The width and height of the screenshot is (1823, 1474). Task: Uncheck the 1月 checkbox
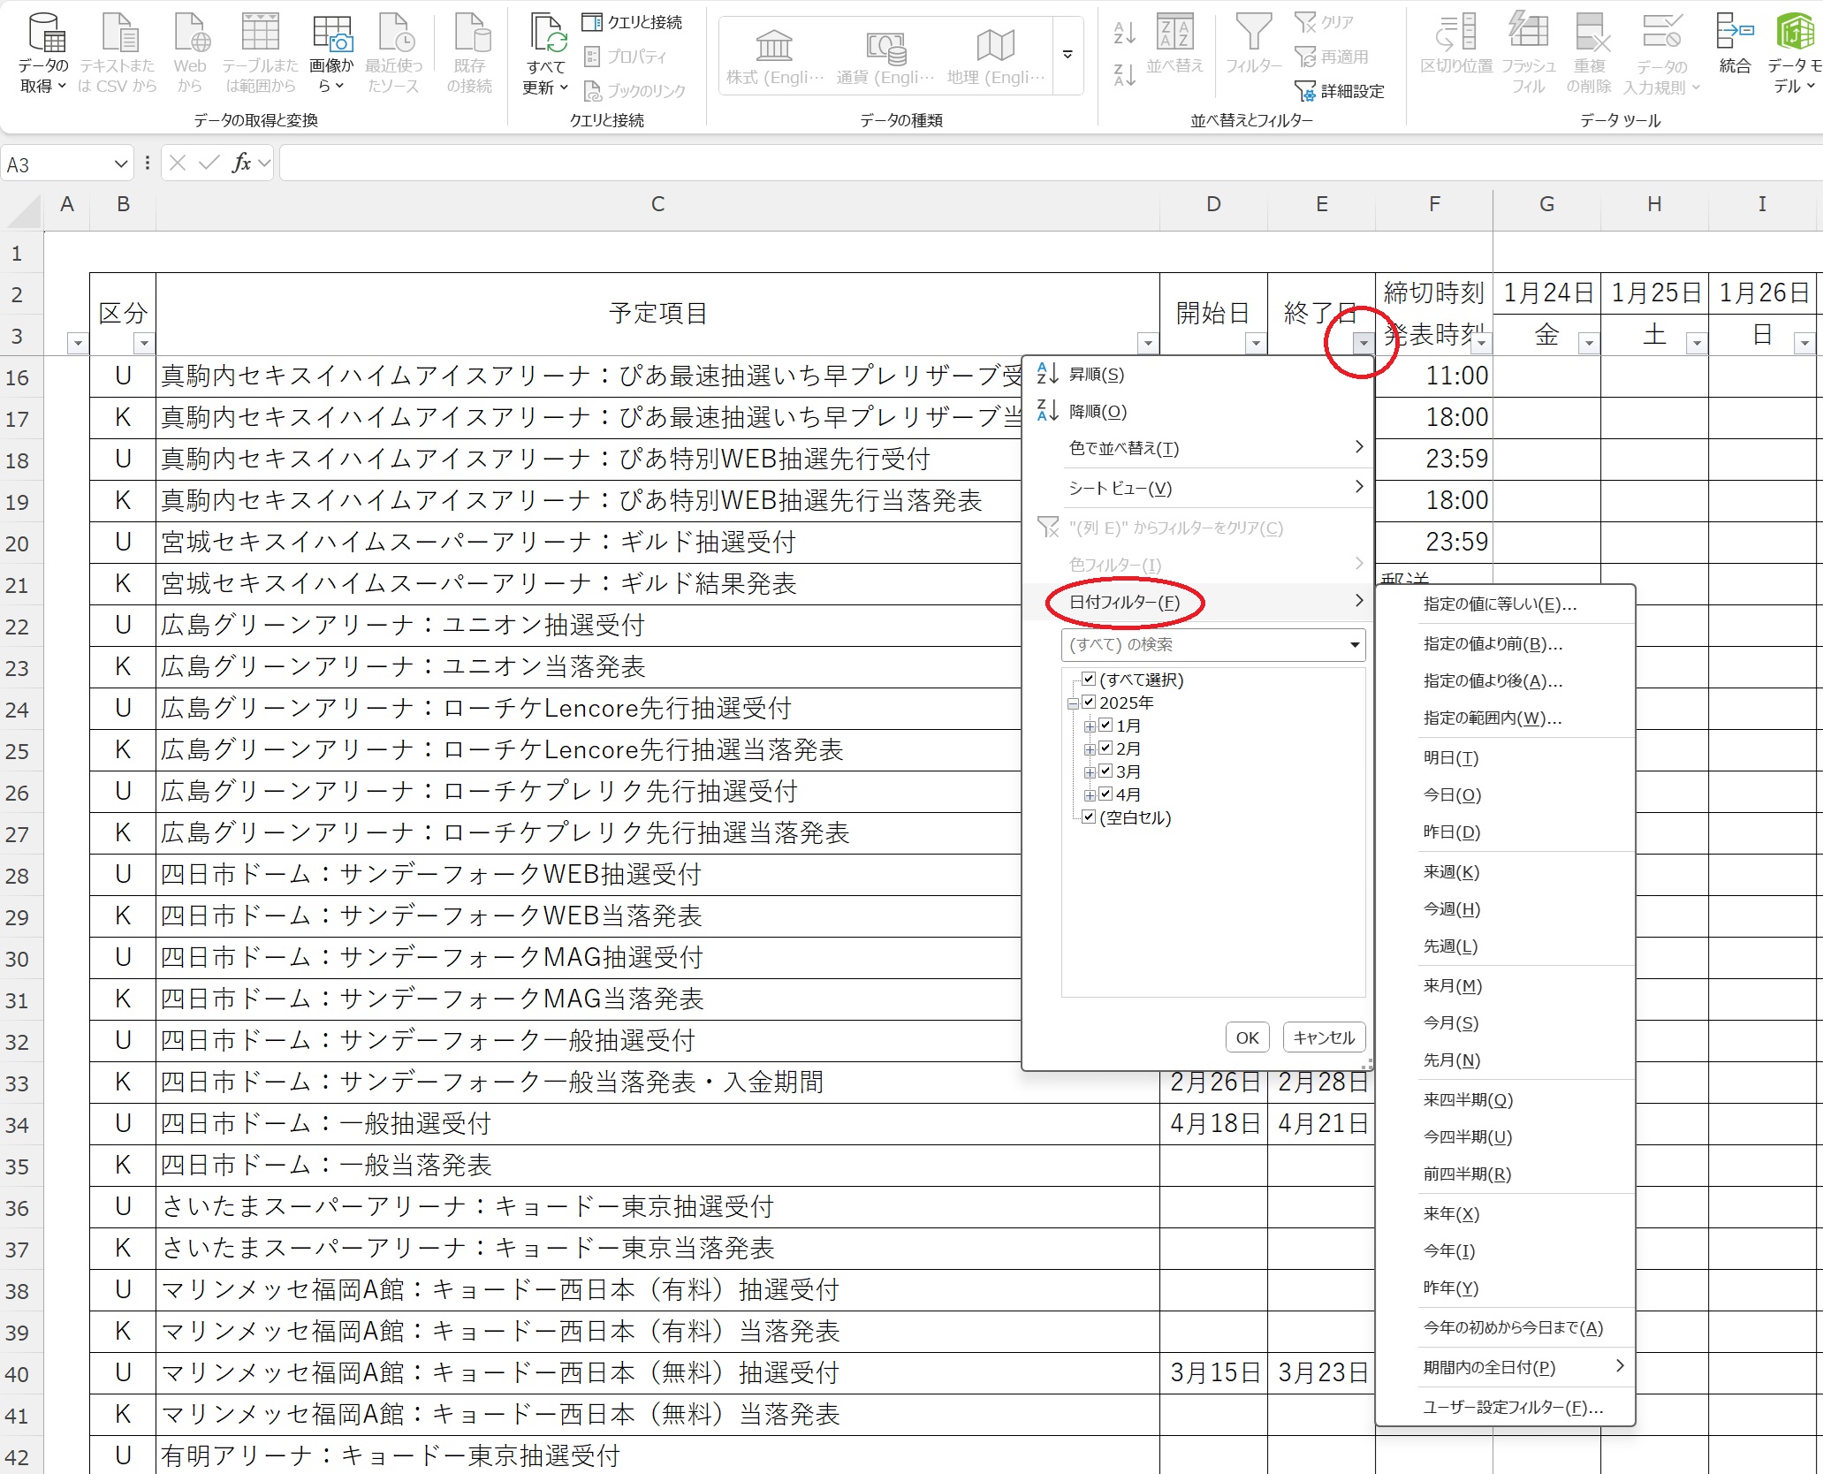click(1105, 726)
